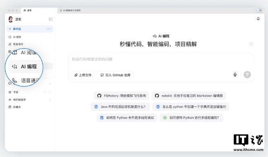Expand the 书签 chevron arrow
Image resolution: width=268 pixels, height=157 pixels.
coord(50,92)
